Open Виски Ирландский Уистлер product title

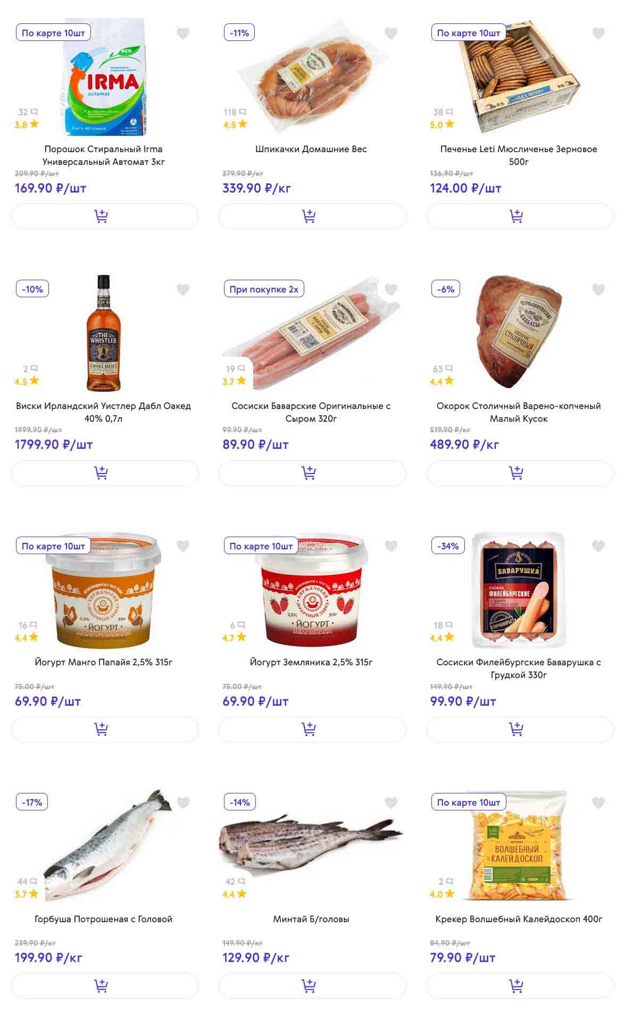point(103,412)
